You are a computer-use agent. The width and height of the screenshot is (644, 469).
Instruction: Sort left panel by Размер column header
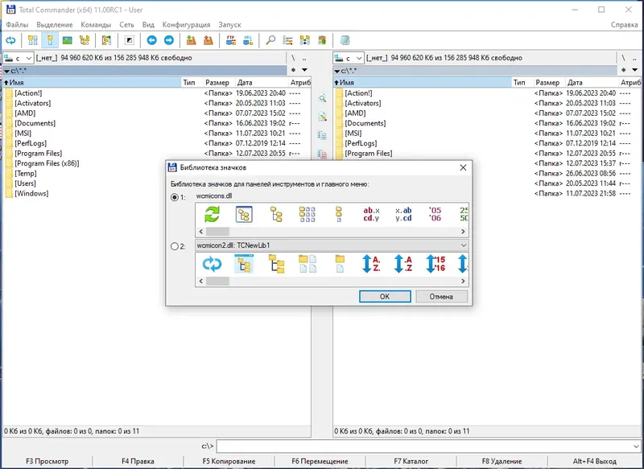pyautogui.click(x=217, y=83)
